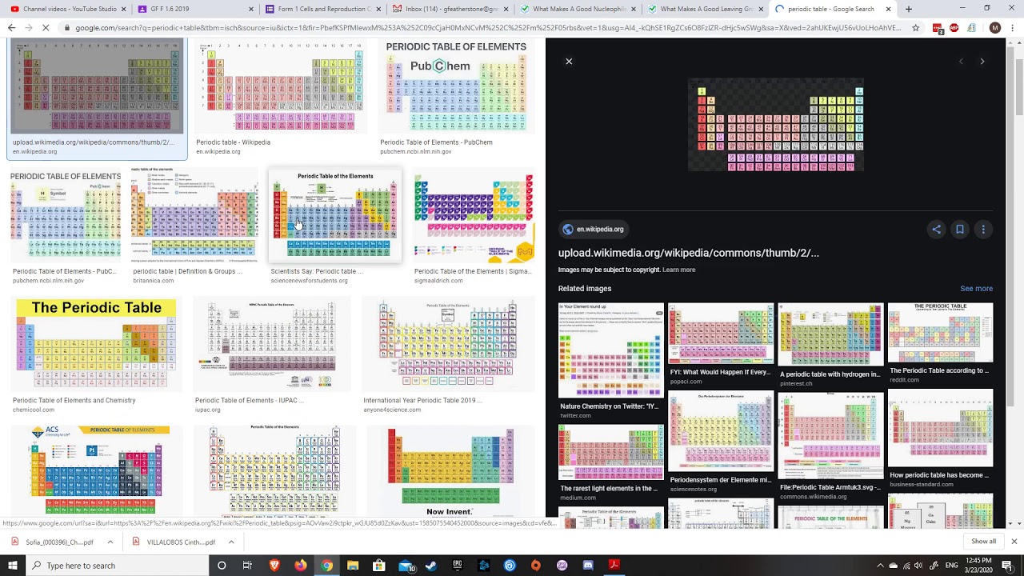Go back to the previous page
The height and width of the screenshot is (576, 1024).
11,28
